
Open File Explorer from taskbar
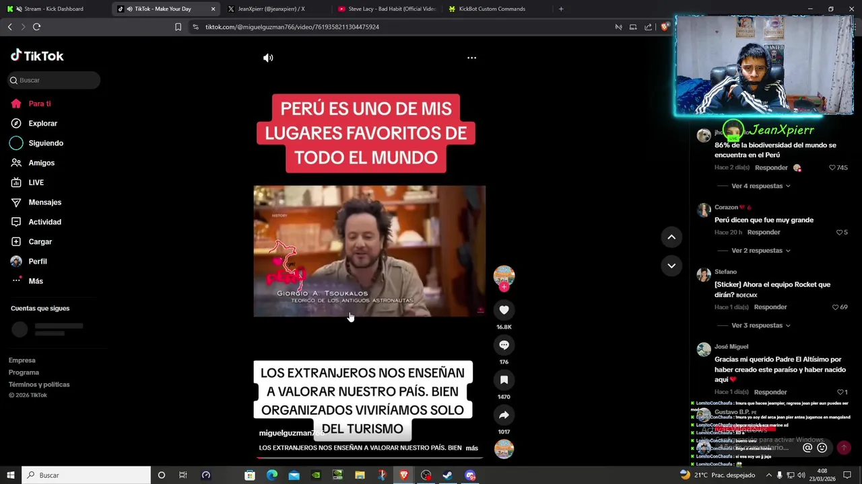pyautogui.click(x=360, y=475)
